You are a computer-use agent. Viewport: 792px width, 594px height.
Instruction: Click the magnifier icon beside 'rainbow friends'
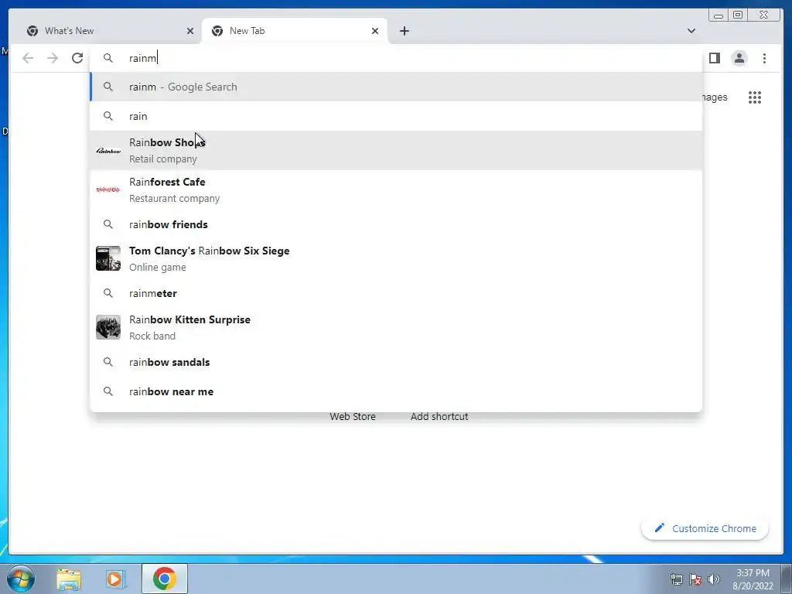point(108,224)
